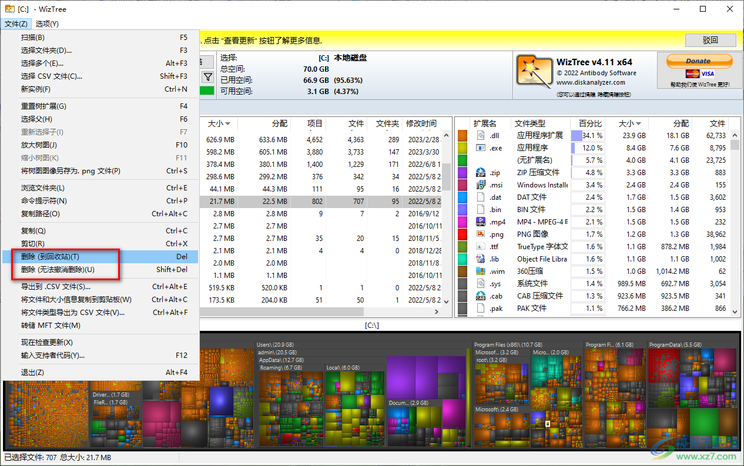This screenshot has height=466, width=744.
Task: Click the green (无扩展名) color swatch
Action: [x=463, y=160]
